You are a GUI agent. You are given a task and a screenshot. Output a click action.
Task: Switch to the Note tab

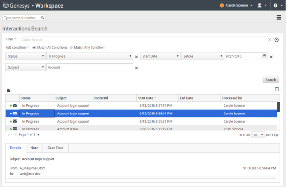[34, 148]
